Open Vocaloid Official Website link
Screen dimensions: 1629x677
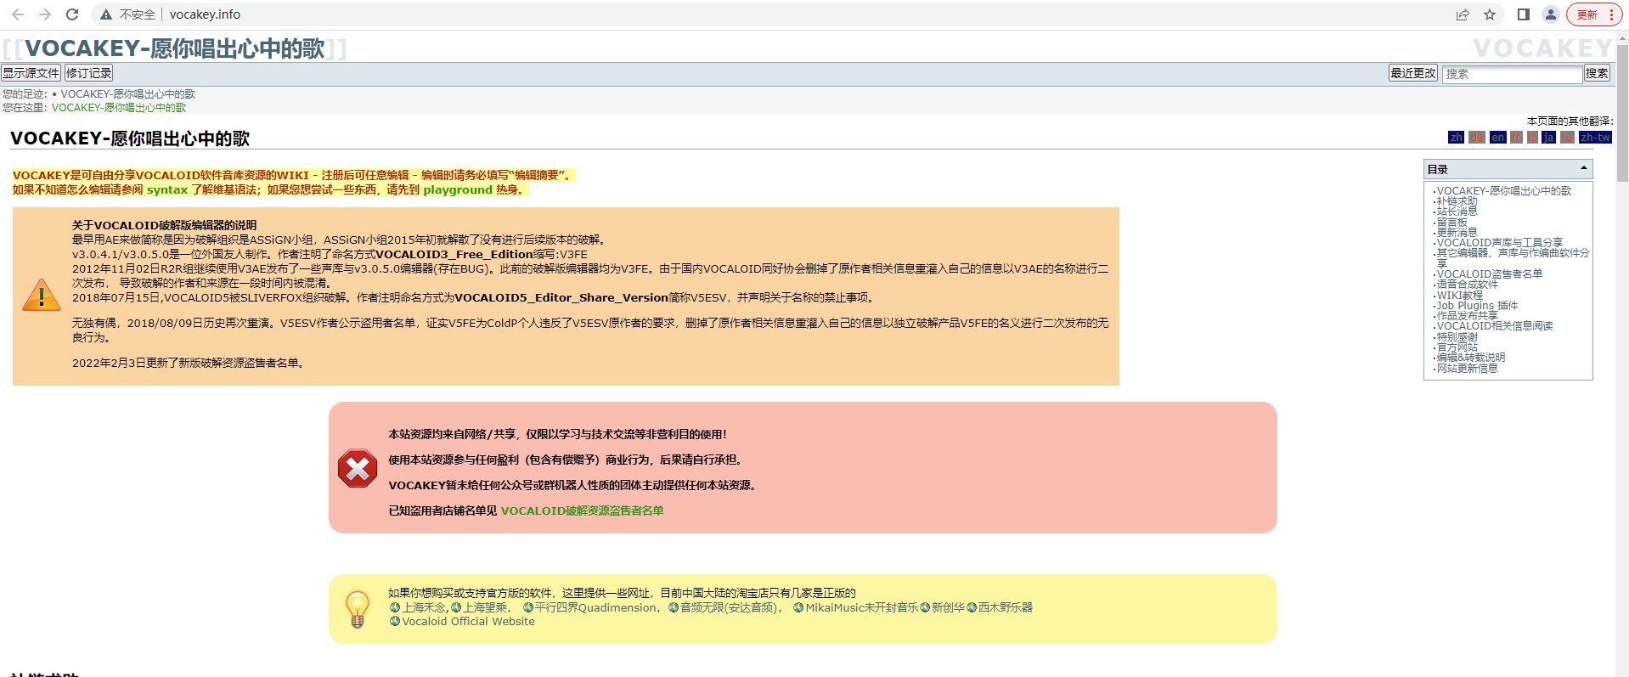point(462,622)
